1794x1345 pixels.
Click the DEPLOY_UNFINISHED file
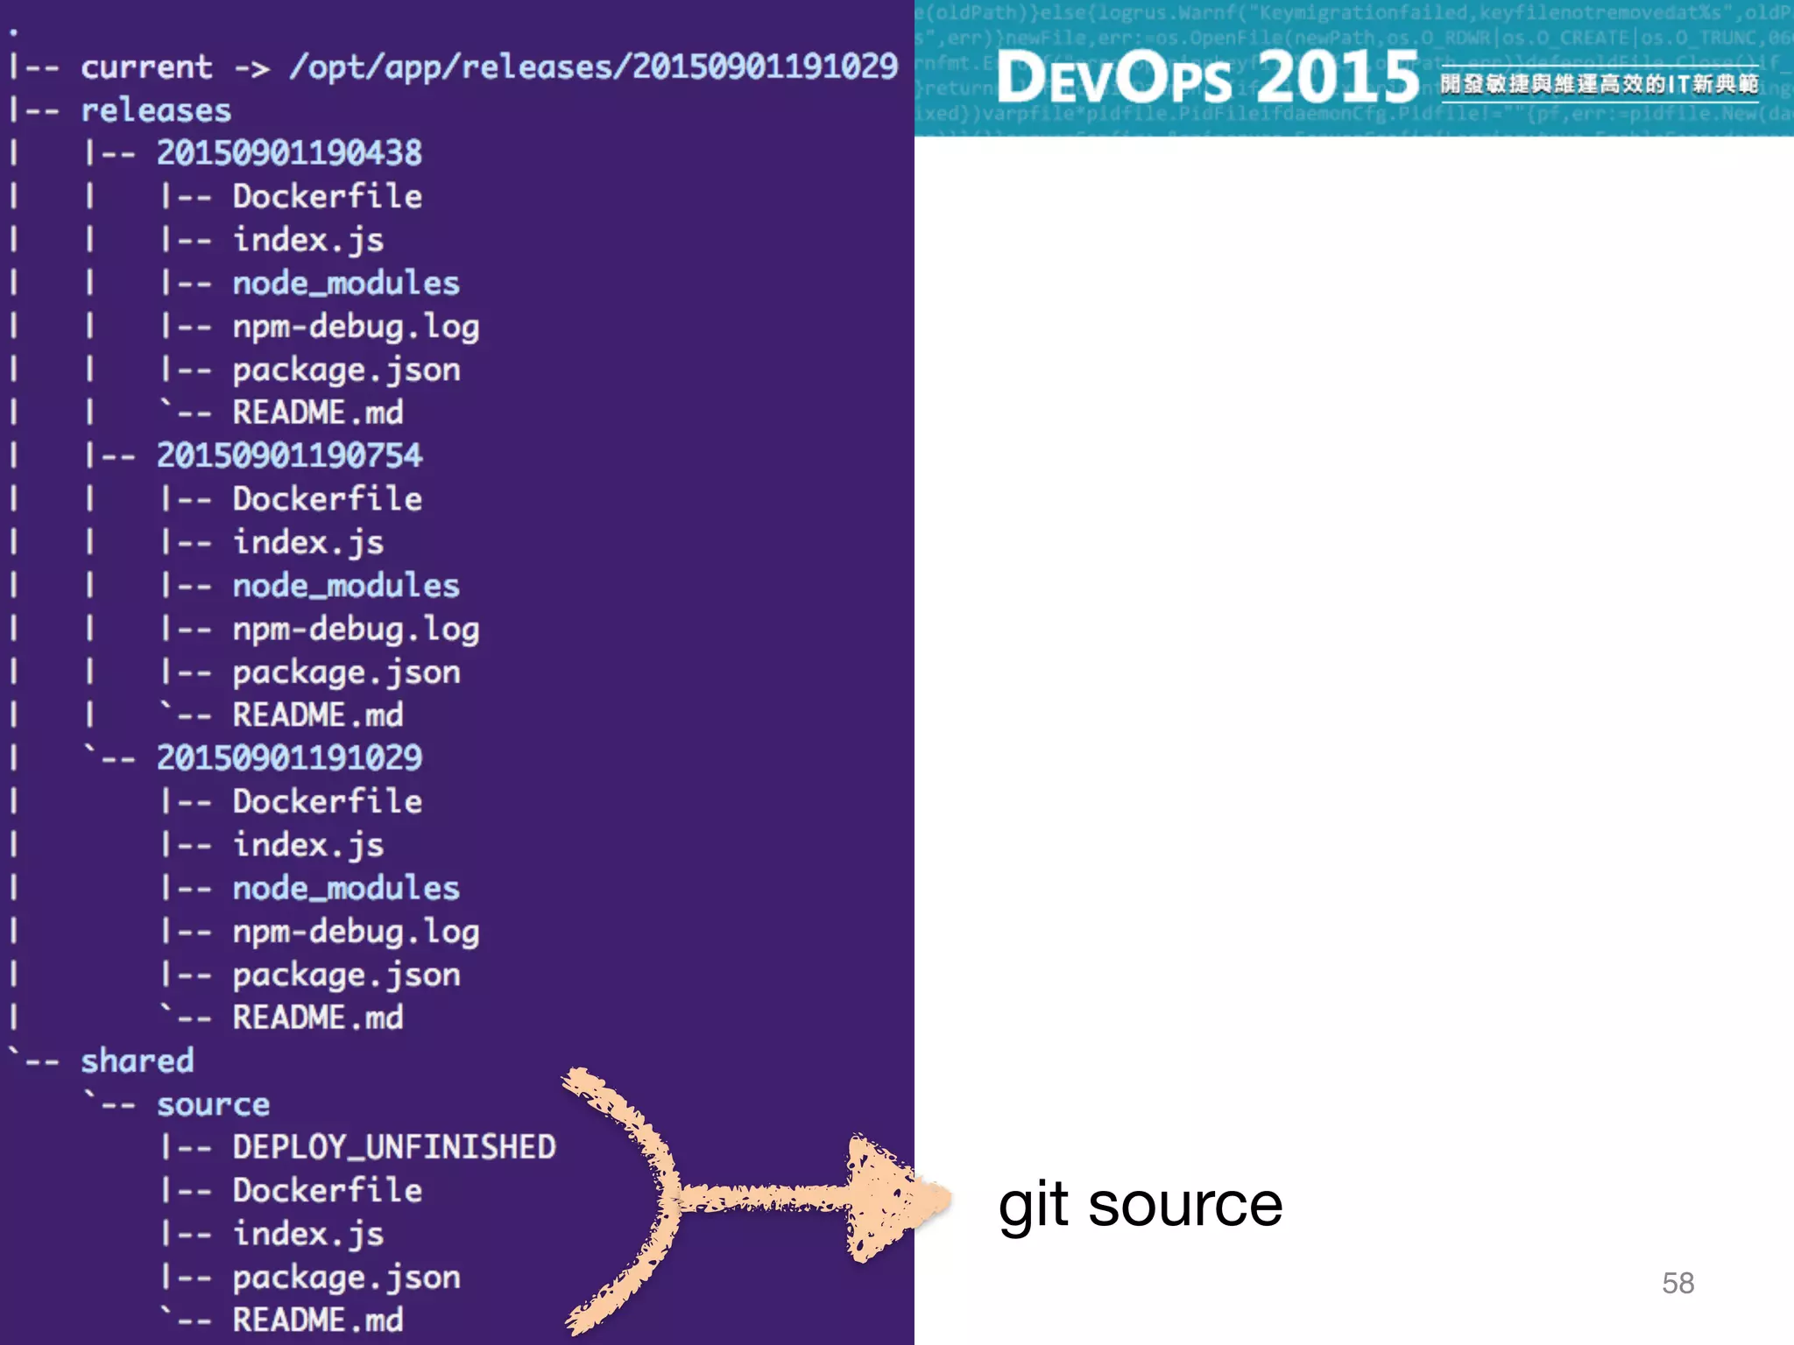[394, 1147]
